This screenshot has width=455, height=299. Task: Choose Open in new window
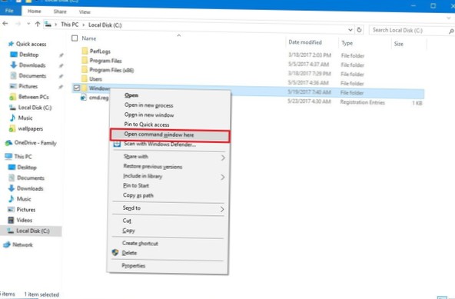click(149, 115)
